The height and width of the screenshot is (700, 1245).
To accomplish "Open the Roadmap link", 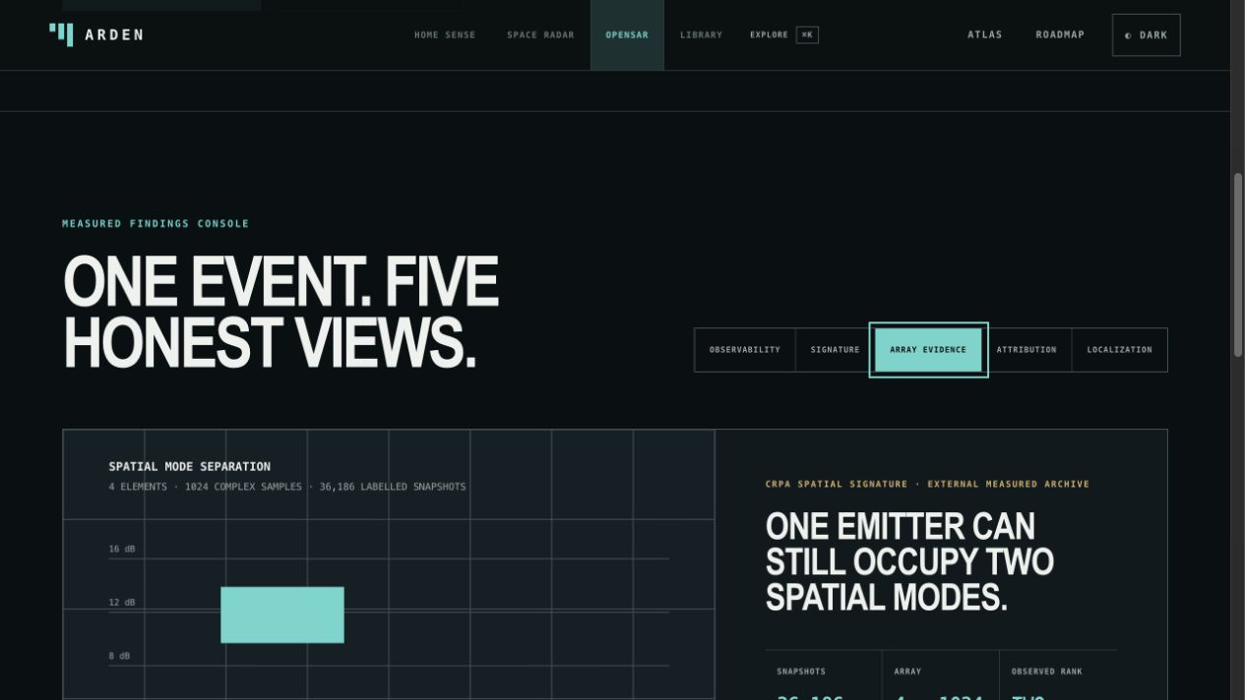I will 1060,34.
